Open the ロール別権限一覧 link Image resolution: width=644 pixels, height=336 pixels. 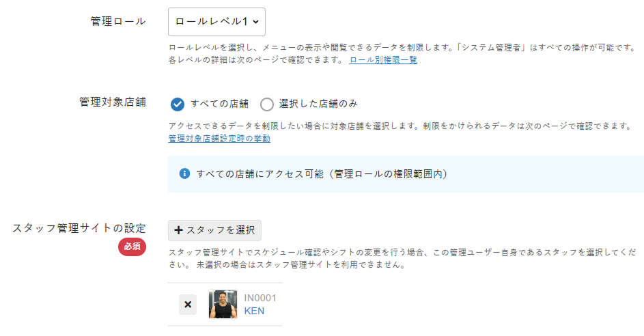(x=383, y=60)
